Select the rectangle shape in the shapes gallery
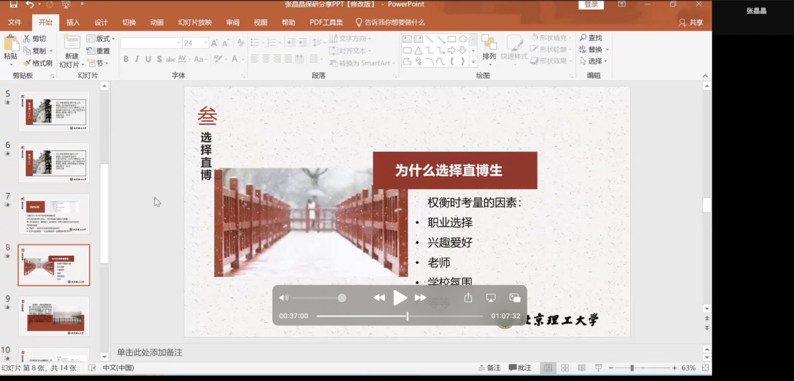This screenshot has height=381, width=794. (x=452, y=39)
